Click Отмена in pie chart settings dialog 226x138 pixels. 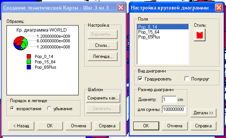tap(175, 126)
